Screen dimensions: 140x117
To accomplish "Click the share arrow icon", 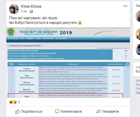I will coord(99,111).
